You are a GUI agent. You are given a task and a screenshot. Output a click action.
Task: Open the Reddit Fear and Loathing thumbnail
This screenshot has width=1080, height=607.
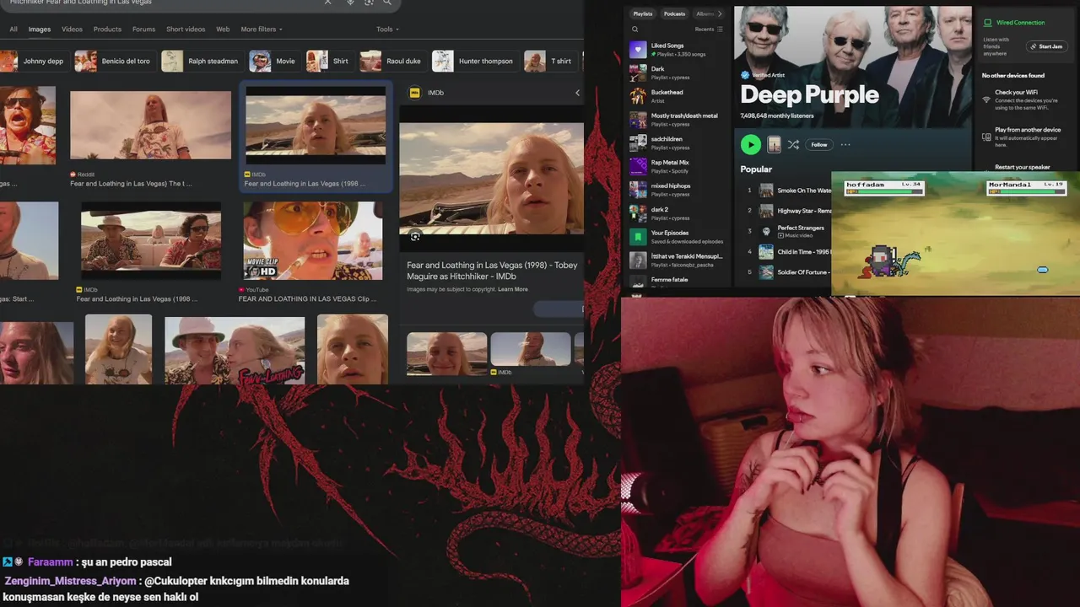pos(150,125)
